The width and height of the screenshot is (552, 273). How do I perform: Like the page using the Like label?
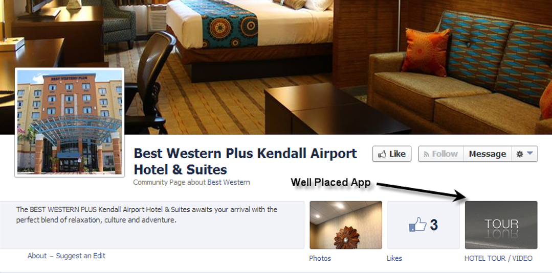tap(398, 154)
